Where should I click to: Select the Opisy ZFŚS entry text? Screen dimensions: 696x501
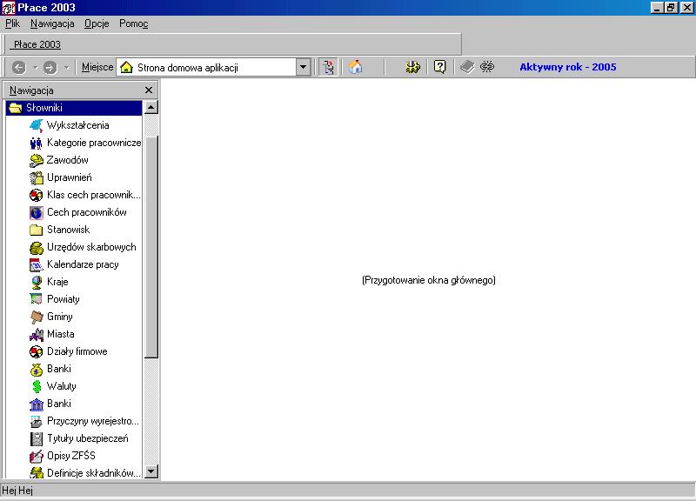click(71, 455)
